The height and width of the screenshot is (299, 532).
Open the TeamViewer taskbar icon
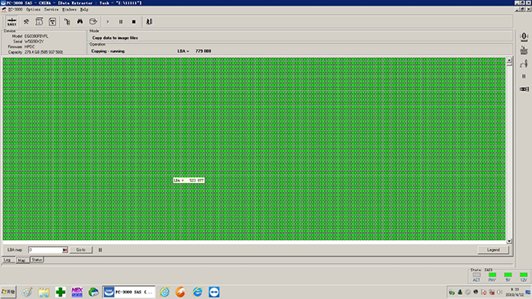214,292
